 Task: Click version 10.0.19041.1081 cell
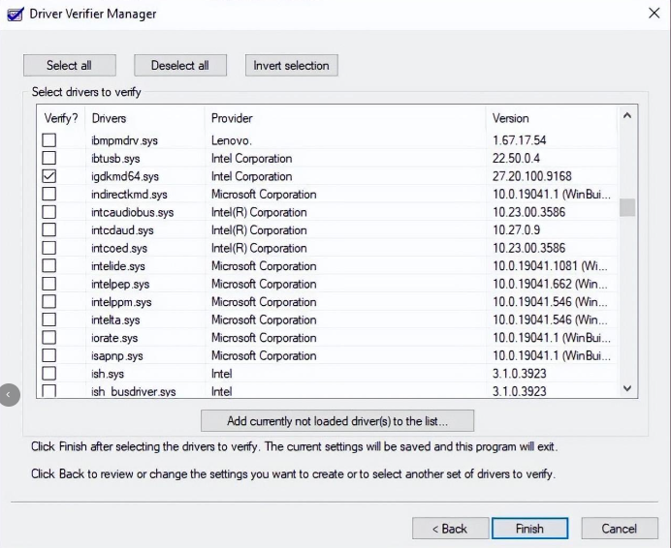tap(550, 266)
